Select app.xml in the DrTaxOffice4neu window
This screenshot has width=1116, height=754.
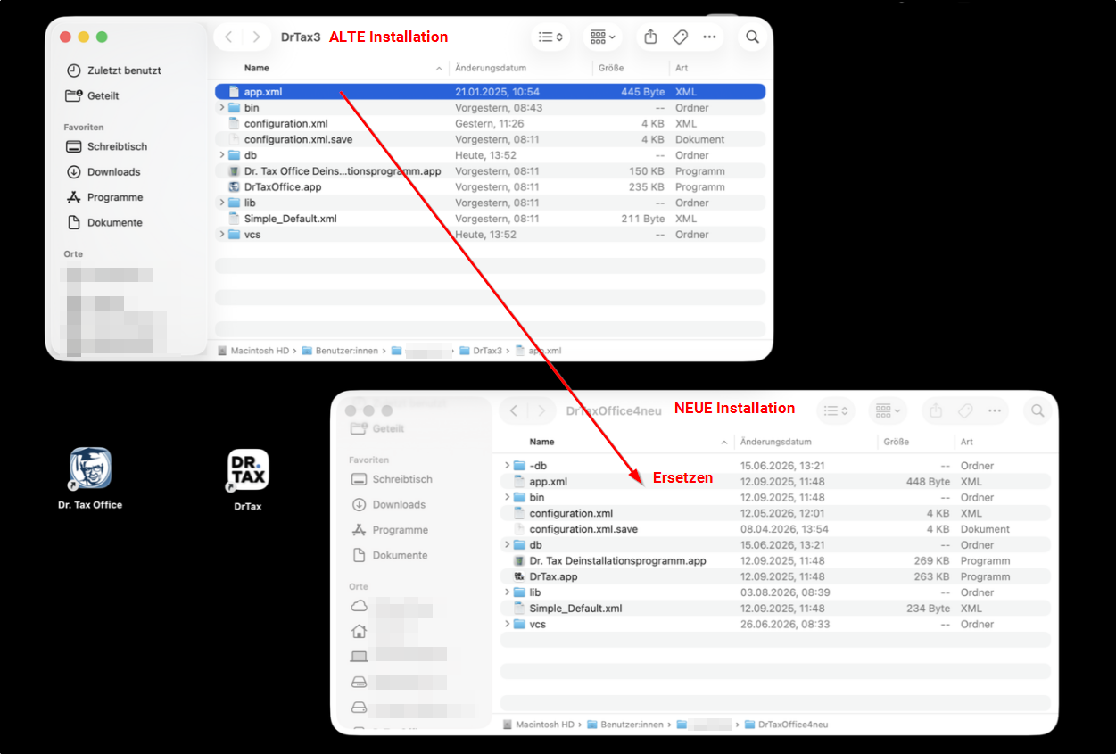click(775, 482)
